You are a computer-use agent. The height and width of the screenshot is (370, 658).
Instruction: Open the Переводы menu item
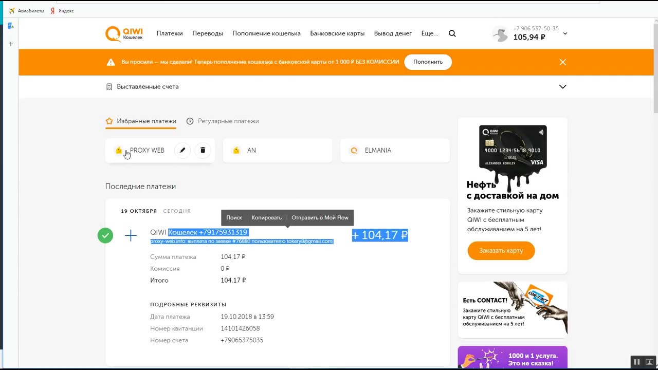click(x=208, y=33)
